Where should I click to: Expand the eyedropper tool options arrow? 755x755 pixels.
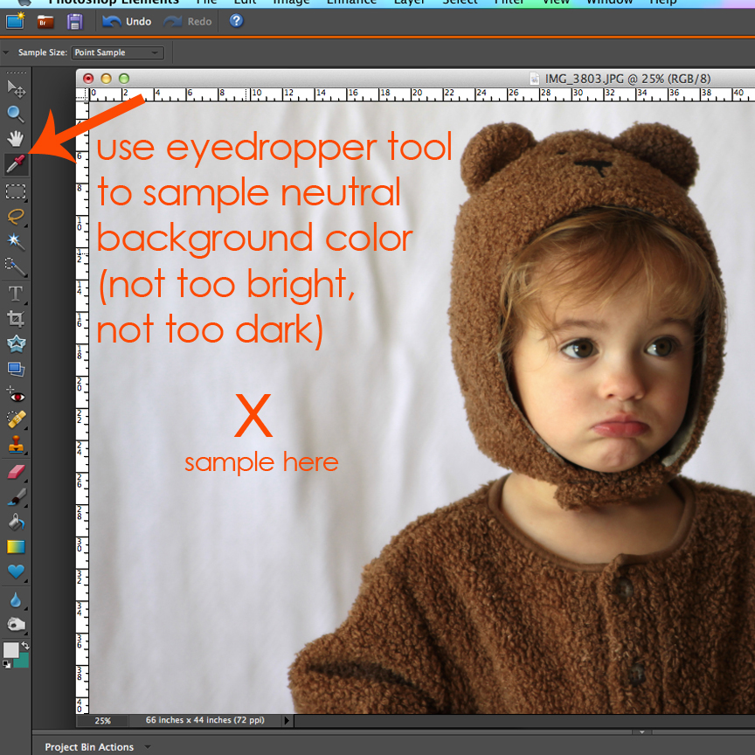point(6,52)
